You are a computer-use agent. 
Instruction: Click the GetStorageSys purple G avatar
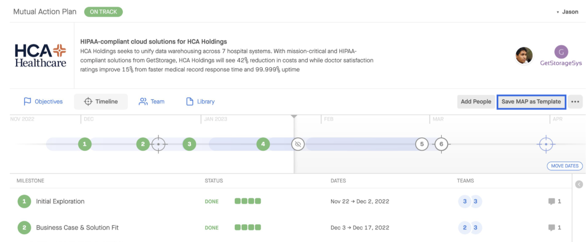[561, 52]
